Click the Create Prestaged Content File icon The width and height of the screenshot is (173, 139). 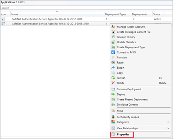click(113, 32)
